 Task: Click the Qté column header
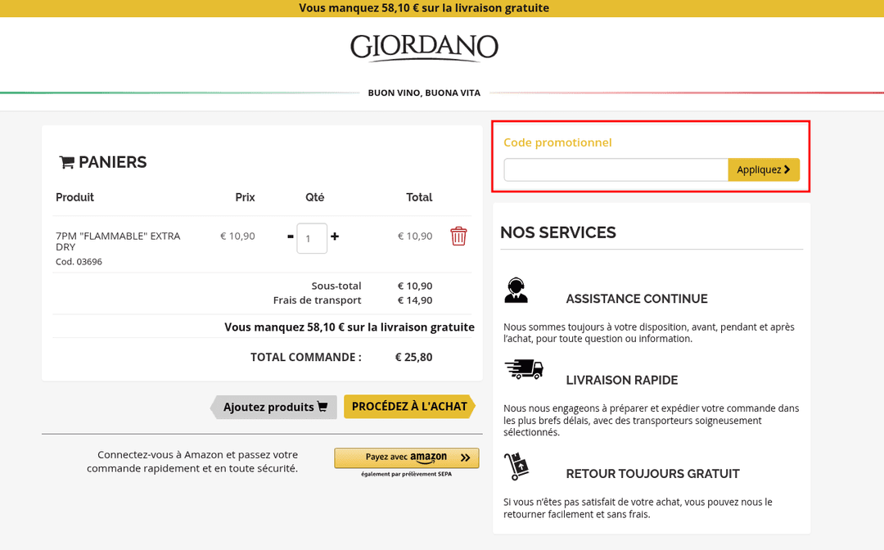[x=314, y=197]
